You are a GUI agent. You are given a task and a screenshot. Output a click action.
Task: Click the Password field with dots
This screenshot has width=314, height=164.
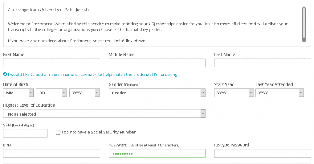pos(157,153)
